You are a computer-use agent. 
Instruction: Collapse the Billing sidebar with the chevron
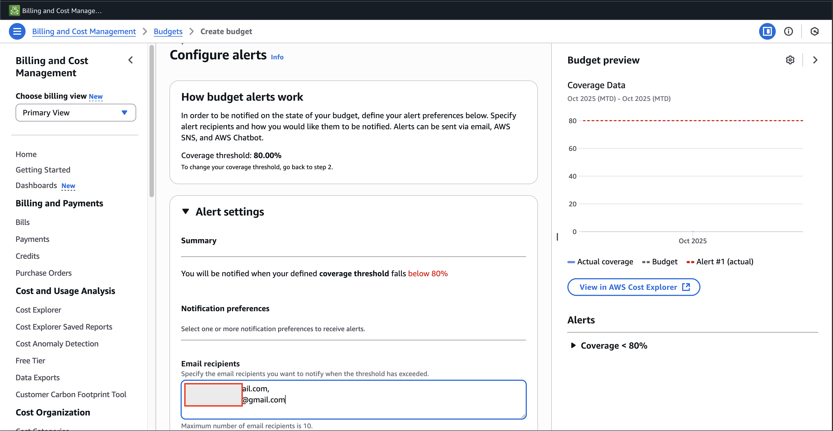click(x=131, y=60)
